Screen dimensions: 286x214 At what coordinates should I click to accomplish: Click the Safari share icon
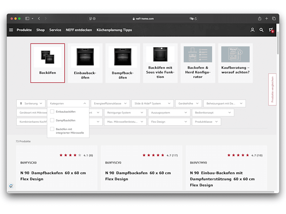pyautogui.click(x=260, y=19)
